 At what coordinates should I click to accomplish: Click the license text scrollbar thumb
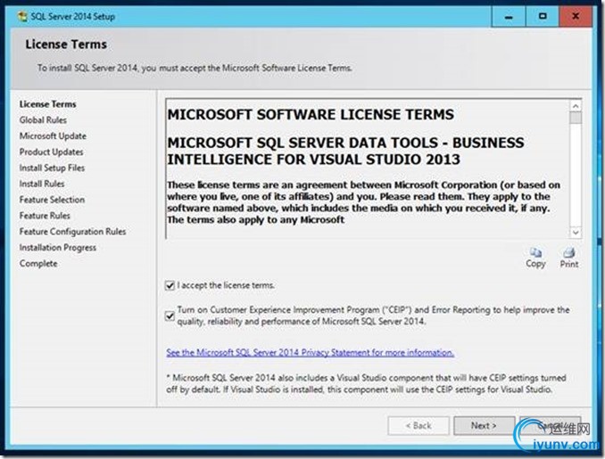click(576, 118)
